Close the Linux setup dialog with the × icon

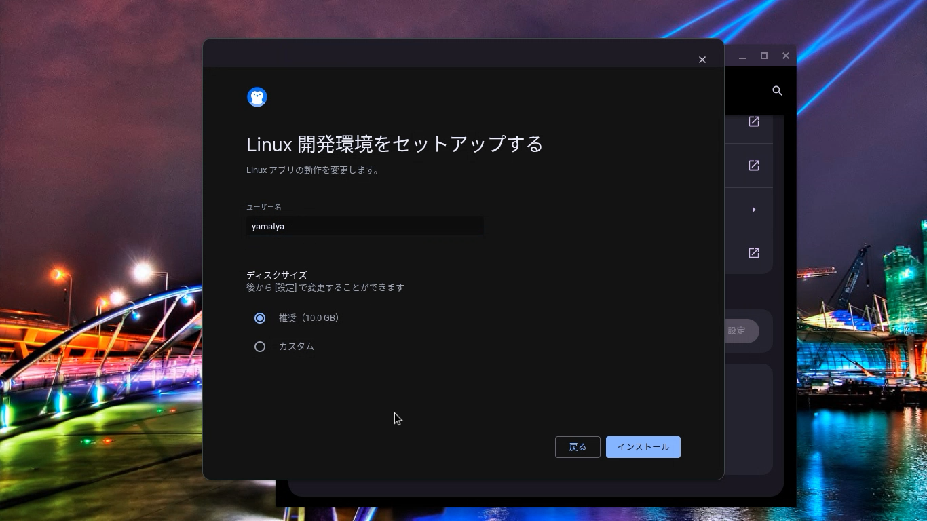coord(702,60)
